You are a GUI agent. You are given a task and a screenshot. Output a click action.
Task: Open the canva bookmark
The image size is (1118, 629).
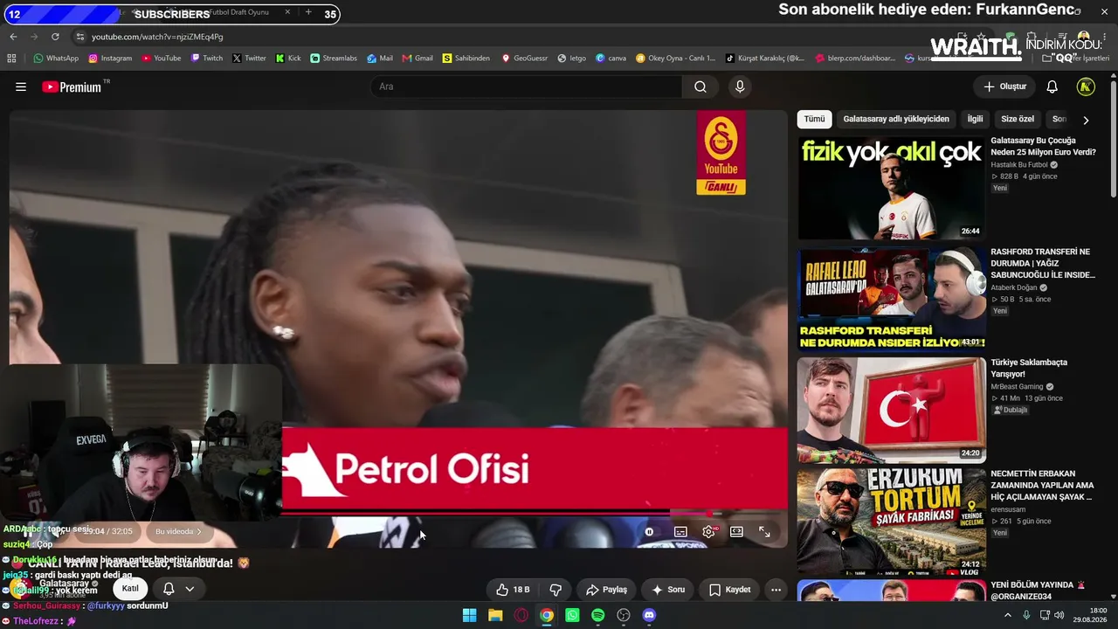point(611,59)
